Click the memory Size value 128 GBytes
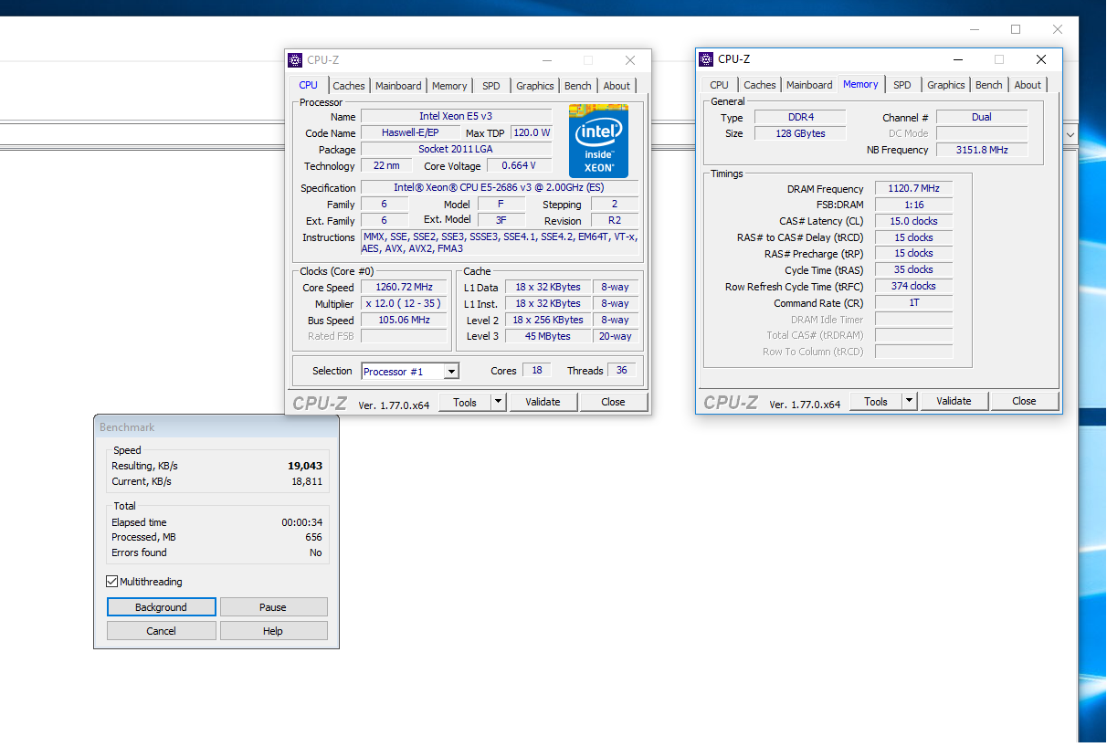Screen dimensions: 1107x747 [x=800, y=133]
